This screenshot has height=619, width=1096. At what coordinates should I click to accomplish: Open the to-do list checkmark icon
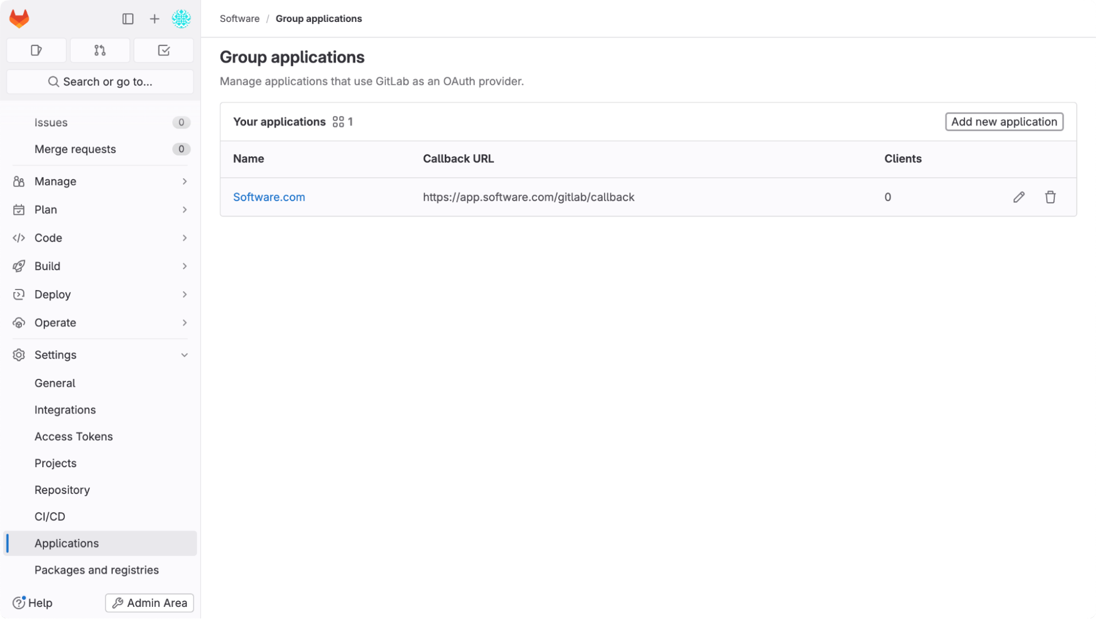(x=163, y=50)
